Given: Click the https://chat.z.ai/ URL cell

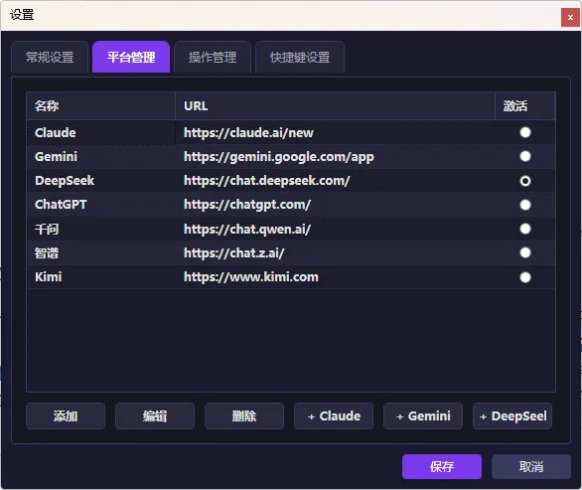Looking at the screenshot, I should (x=335, y=253).
